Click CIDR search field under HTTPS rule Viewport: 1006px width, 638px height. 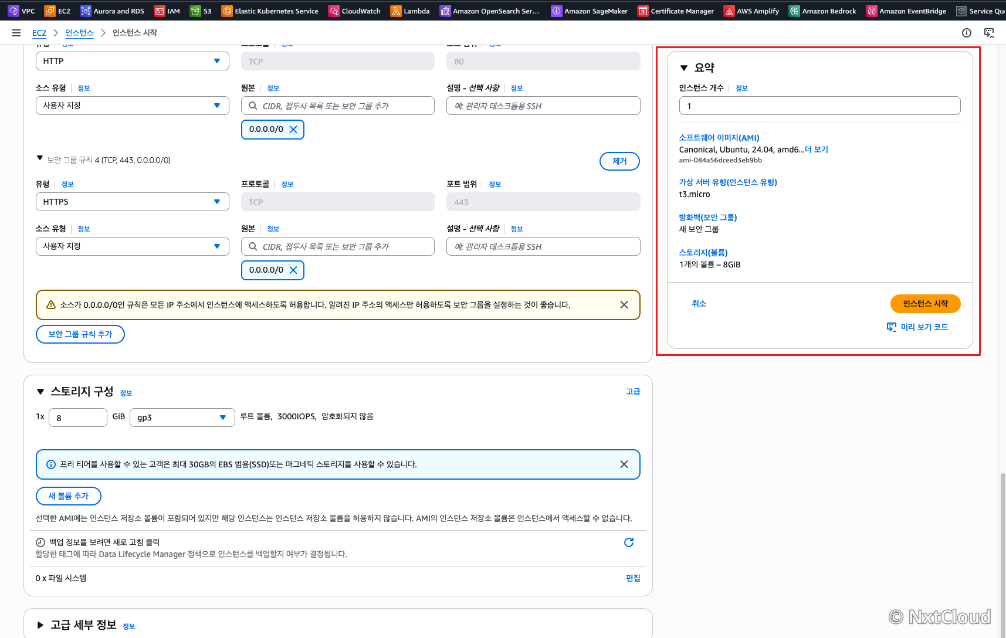(338, 246)
